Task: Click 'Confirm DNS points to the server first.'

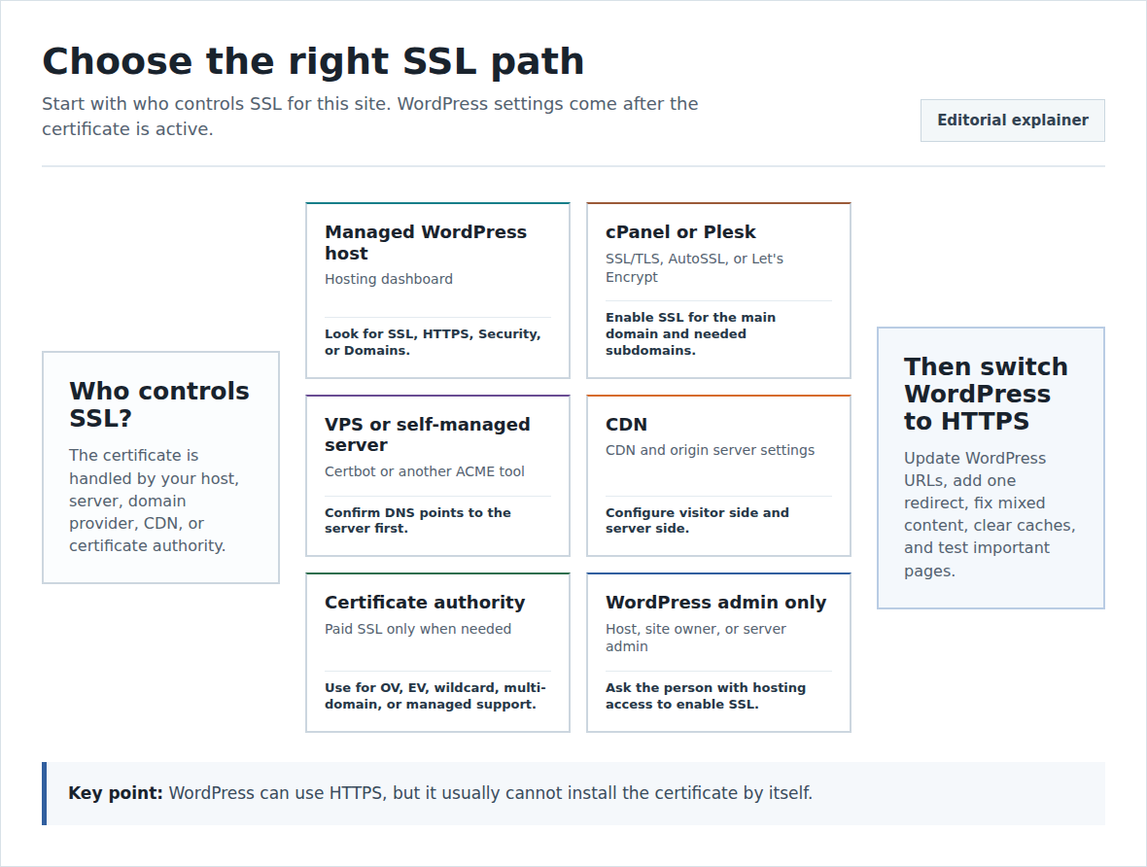Action: (x=418, y=520)
